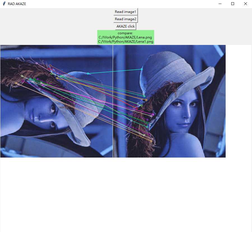Click the green compare status label

(125, 33)
